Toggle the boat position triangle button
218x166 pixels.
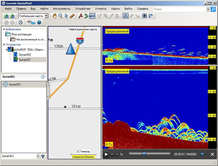[126, 16]
